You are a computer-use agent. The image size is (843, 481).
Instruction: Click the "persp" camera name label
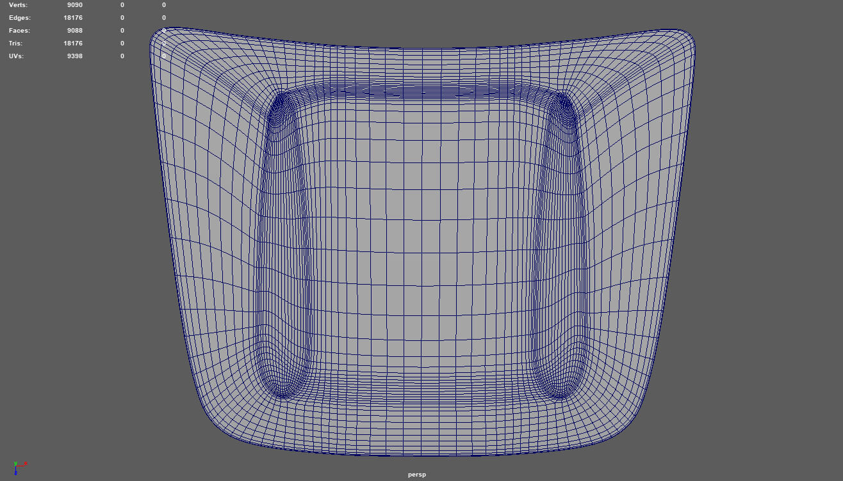tap(417, 475)
